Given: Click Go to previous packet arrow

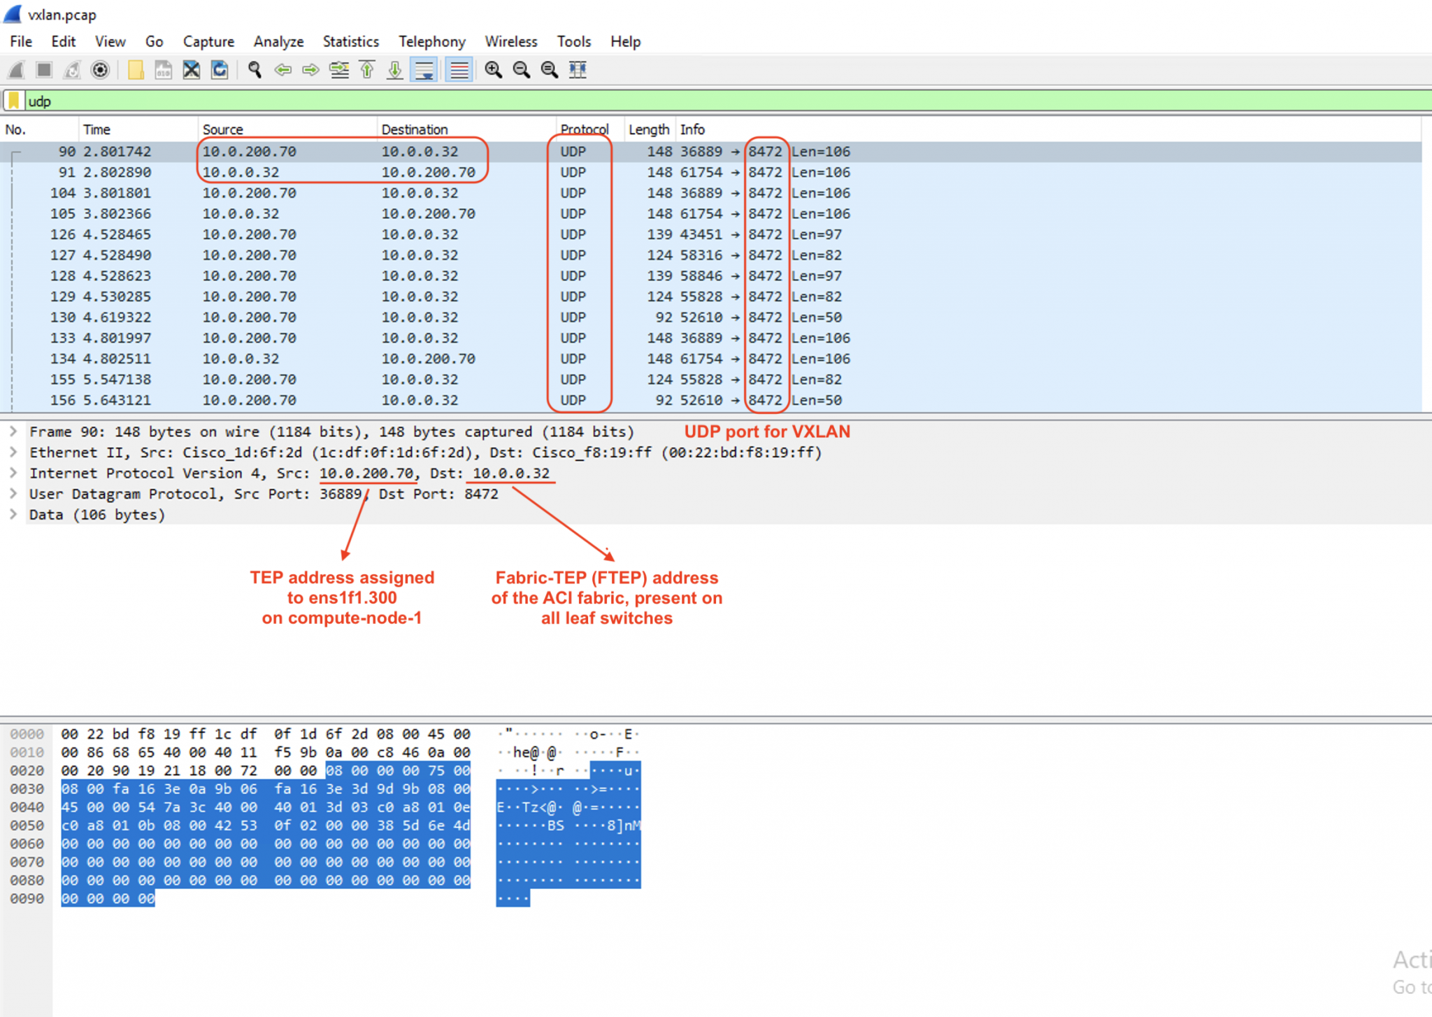Looking at the screenshot, I should (x=282, y=70).
